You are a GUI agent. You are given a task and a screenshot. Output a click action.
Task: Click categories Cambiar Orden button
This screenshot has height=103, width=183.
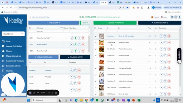[75, 57]
